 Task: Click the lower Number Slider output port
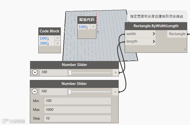click(x=115, y=92)
